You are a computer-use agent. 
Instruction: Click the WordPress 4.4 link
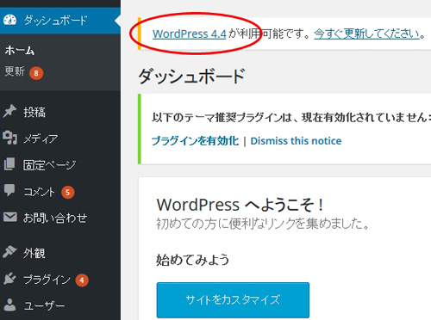[190, 34]
